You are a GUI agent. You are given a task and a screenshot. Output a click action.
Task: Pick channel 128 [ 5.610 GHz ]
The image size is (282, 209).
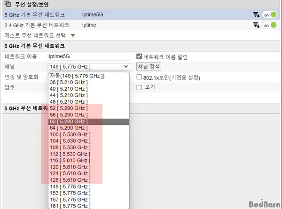(89, 180)
